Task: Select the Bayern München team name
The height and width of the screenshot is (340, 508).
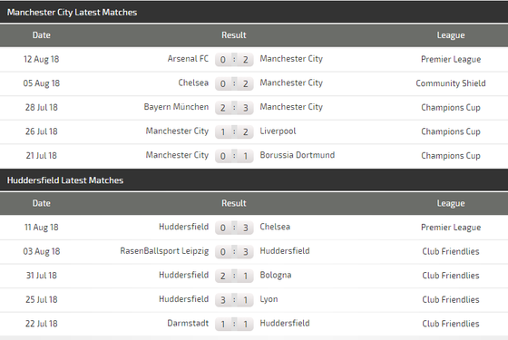Action: point(176,107)
